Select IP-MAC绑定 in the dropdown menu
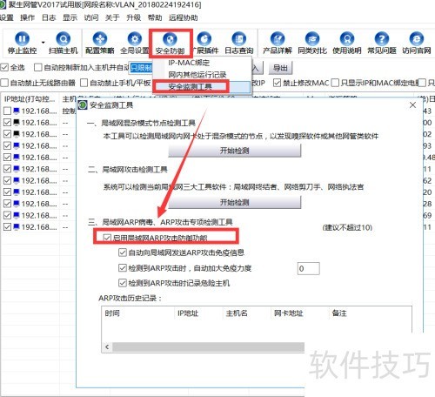This screenshot has height=397, width=435. click(x=202, y=63)
